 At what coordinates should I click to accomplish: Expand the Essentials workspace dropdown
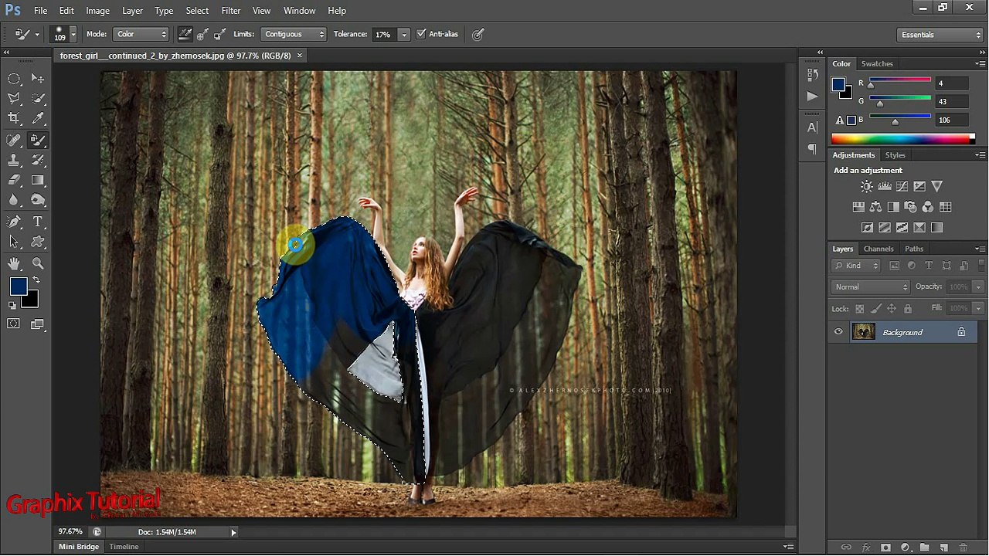pyautogui.click(x=940, y=35)
